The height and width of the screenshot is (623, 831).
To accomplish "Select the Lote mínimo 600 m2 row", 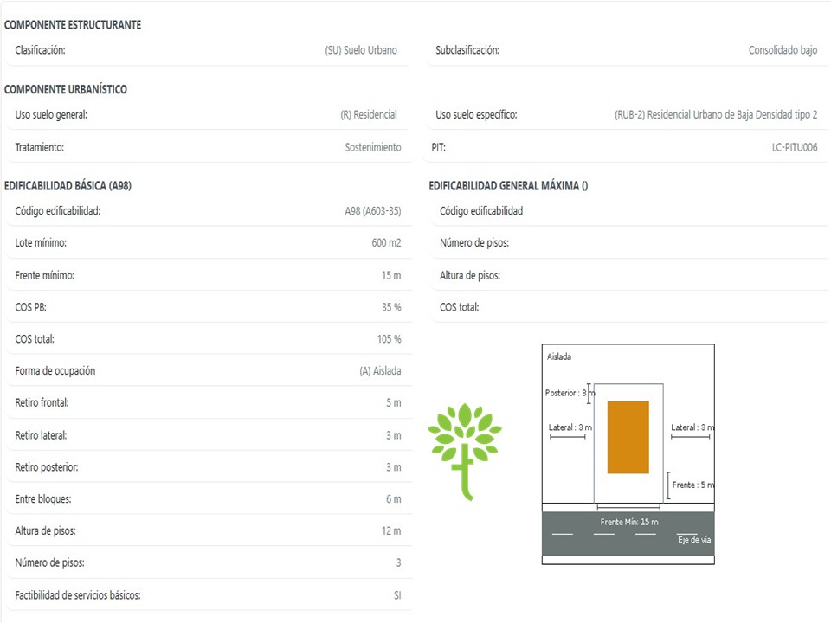I will pos(209,243).
